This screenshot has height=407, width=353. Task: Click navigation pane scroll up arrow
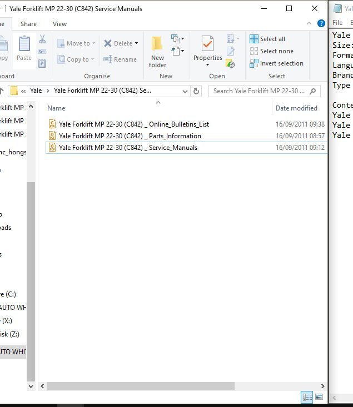point(31,106)
